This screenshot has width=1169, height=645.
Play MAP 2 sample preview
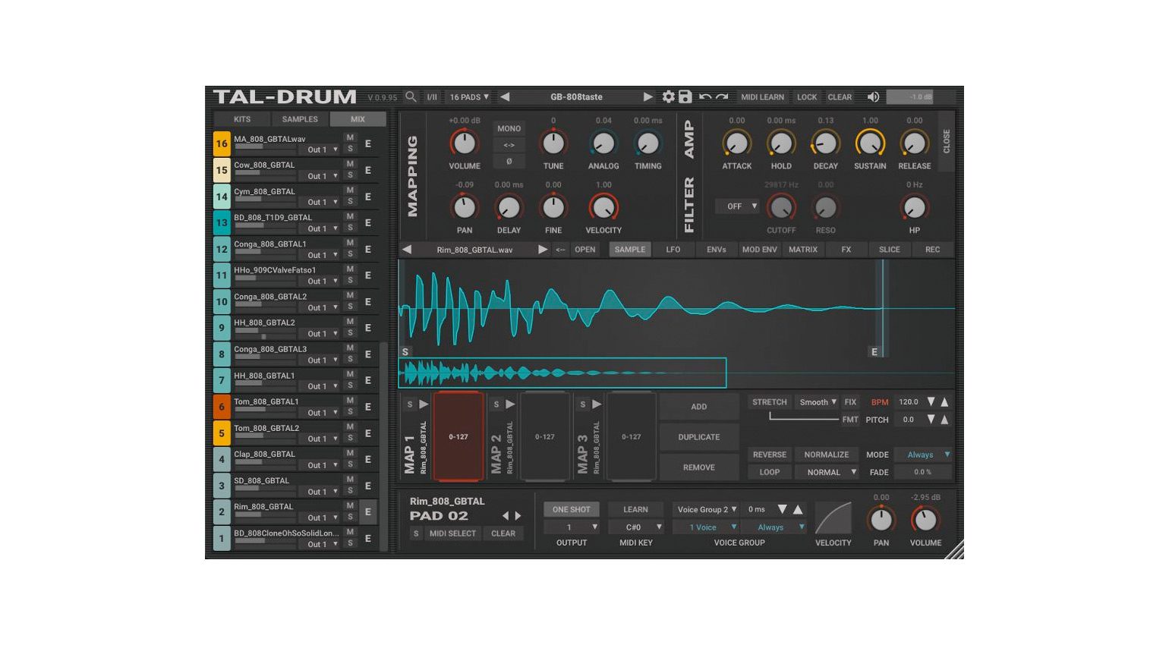point(510,404)
